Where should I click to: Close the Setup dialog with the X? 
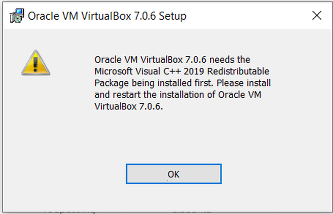316,15
